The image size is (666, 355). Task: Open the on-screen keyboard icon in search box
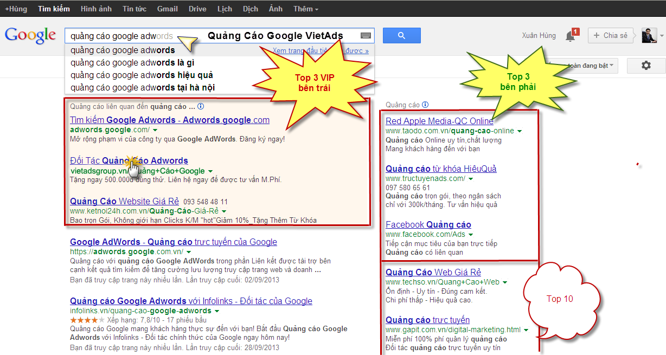coord(366,36)
